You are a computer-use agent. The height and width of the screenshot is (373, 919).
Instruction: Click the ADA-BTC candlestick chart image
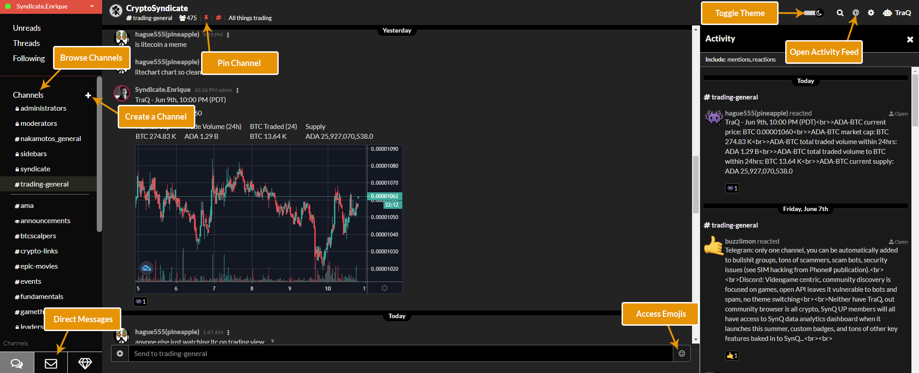(269, 219)
